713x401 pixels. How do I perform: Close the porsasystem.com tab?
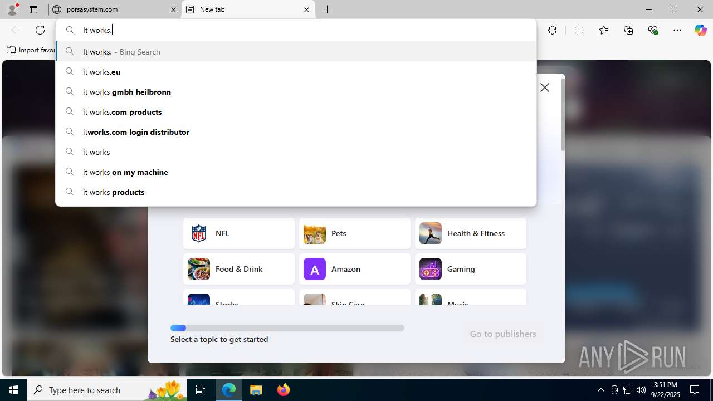173,9
